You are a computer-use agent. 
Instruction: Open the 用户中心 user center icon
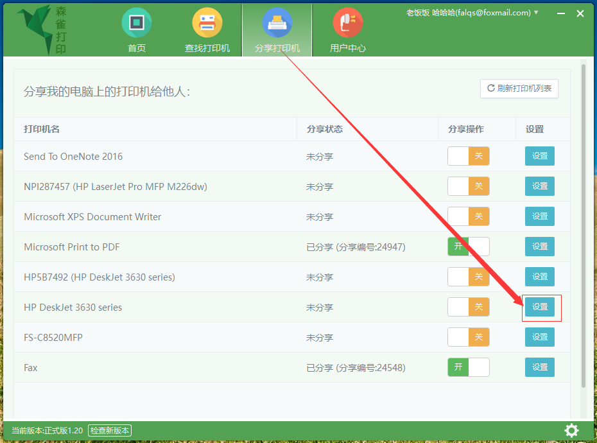coord(348,23)
